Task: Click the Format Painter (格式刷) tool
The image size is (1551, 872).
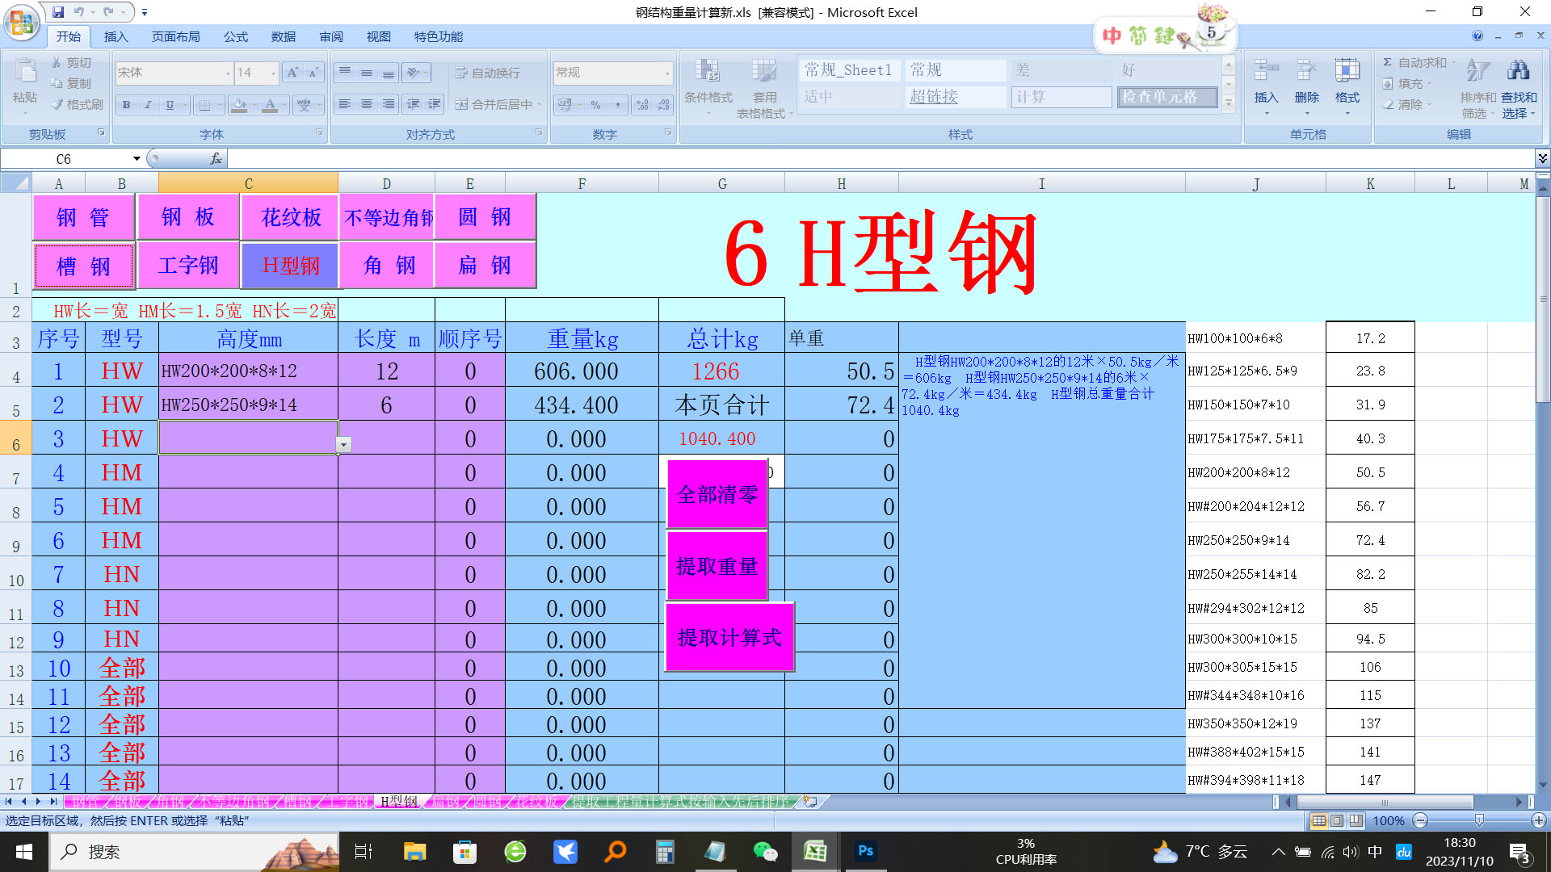Action: tap(78, 104)
